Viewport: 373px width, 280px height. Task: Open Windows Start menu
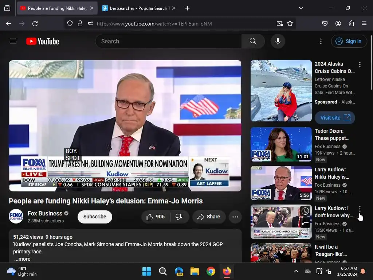146,271
